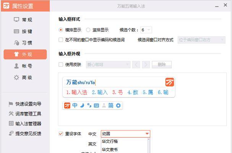Minimize the settings window
The image size is (232, 153).
(x=217, y=6)
